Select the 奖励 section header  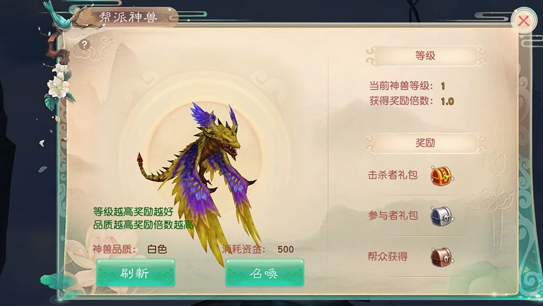(426, 143)
